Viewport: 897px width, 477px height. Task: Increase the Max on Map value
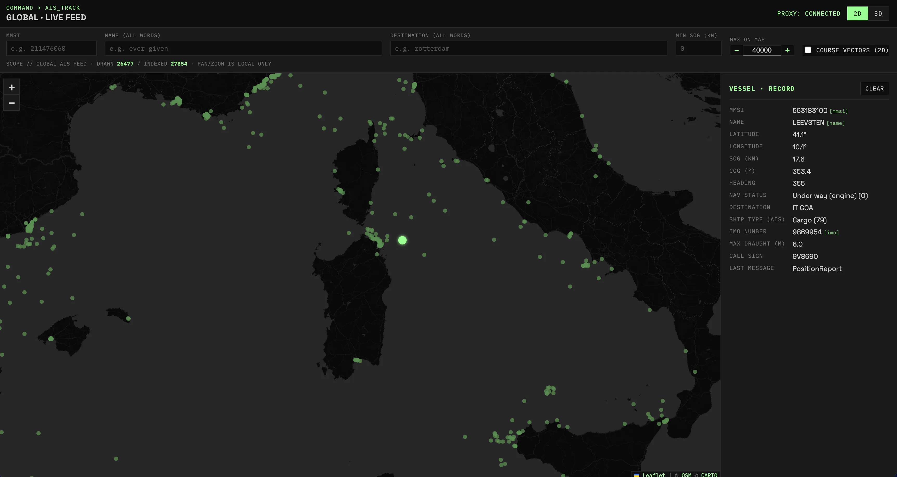click(x=787, y=50)
